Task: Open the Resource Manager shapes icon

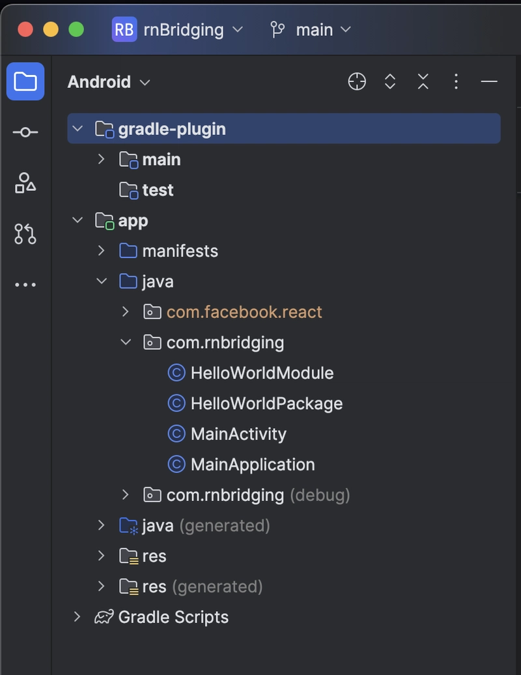Action: point(25,183)
